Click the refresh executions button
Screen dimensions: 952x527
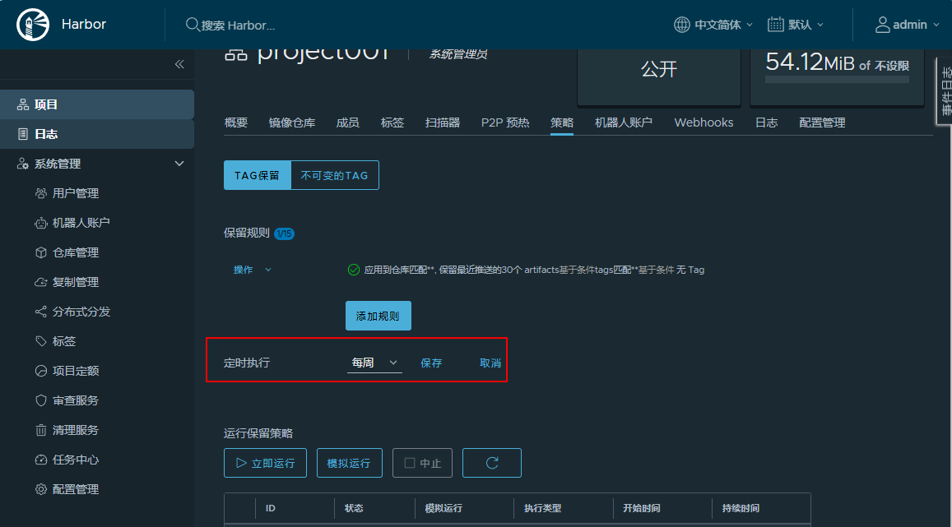pyautogui.click(x=492, y=463)
